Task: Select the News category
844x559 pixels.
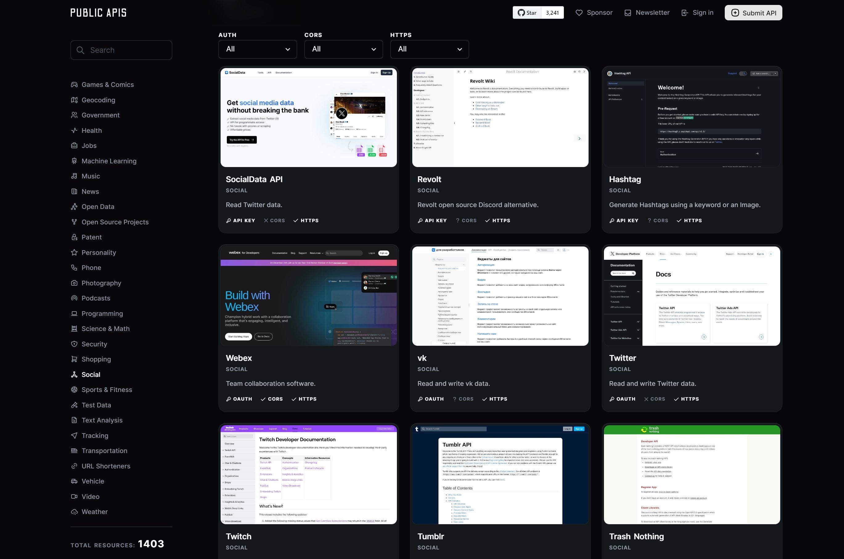Action: coord(90,191)
